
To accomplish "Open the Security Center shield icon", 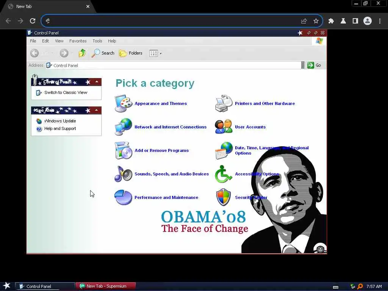I will (224, 197).
